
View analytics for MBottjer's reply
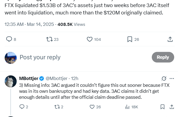pos(127,107)
